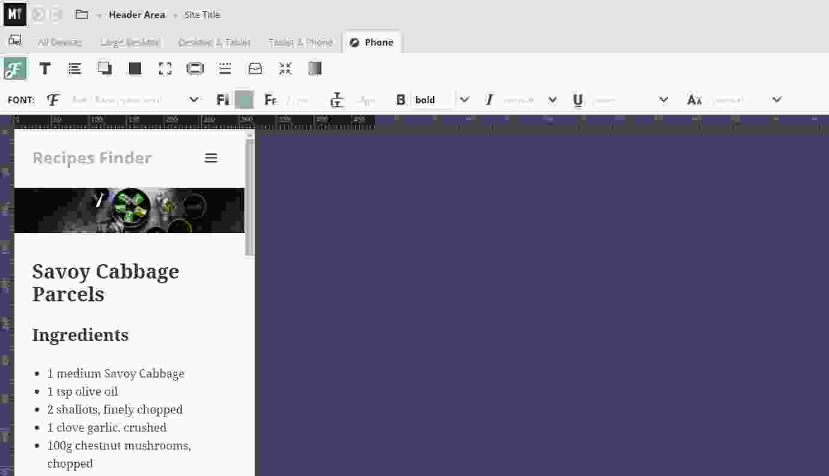
Task: Open the font color swatch
Action: pos(244,100)
